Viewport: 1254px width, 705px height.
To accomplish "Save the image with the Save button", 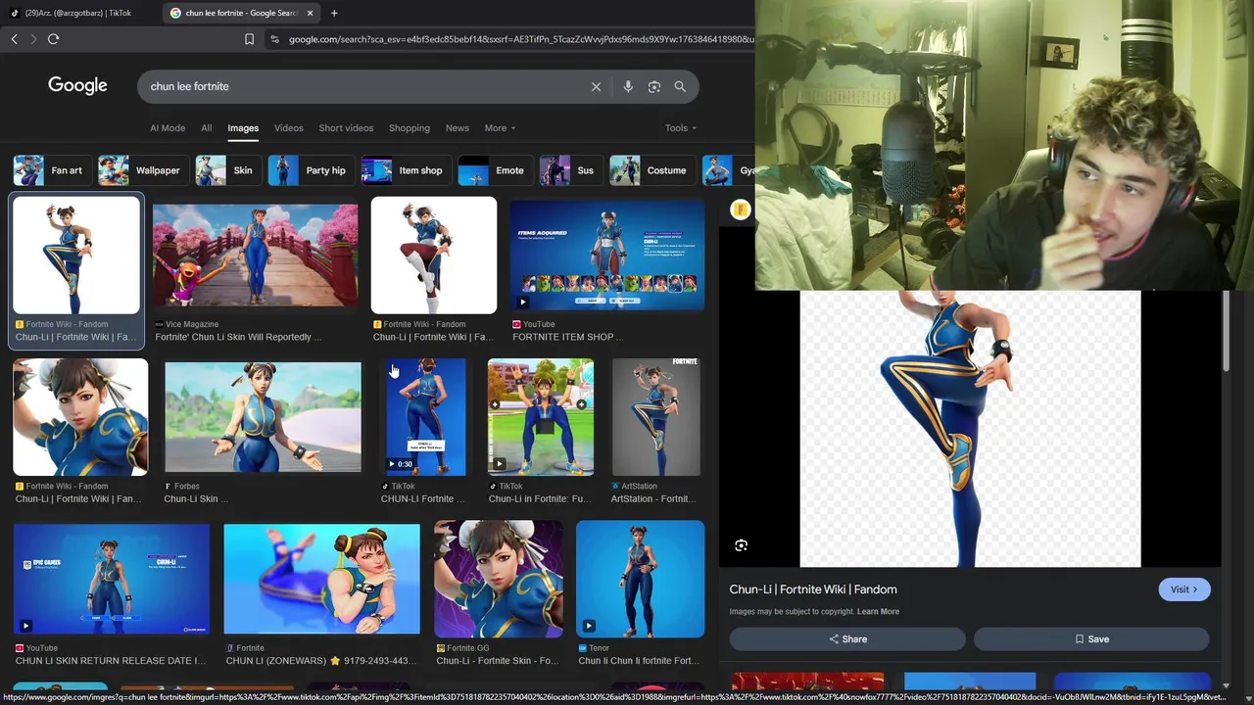I will click(x=1091, y=639).
